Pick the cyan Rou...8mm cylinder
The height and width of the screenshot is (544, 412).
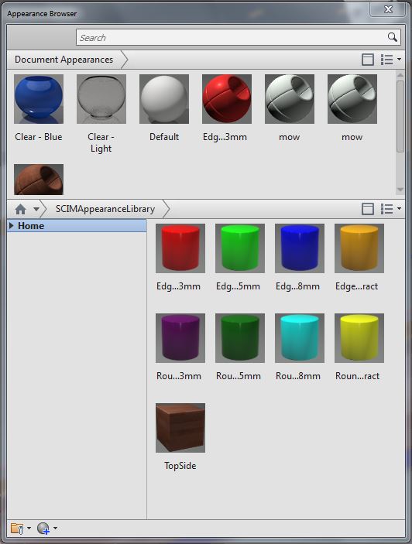click(x=300, y=338)
